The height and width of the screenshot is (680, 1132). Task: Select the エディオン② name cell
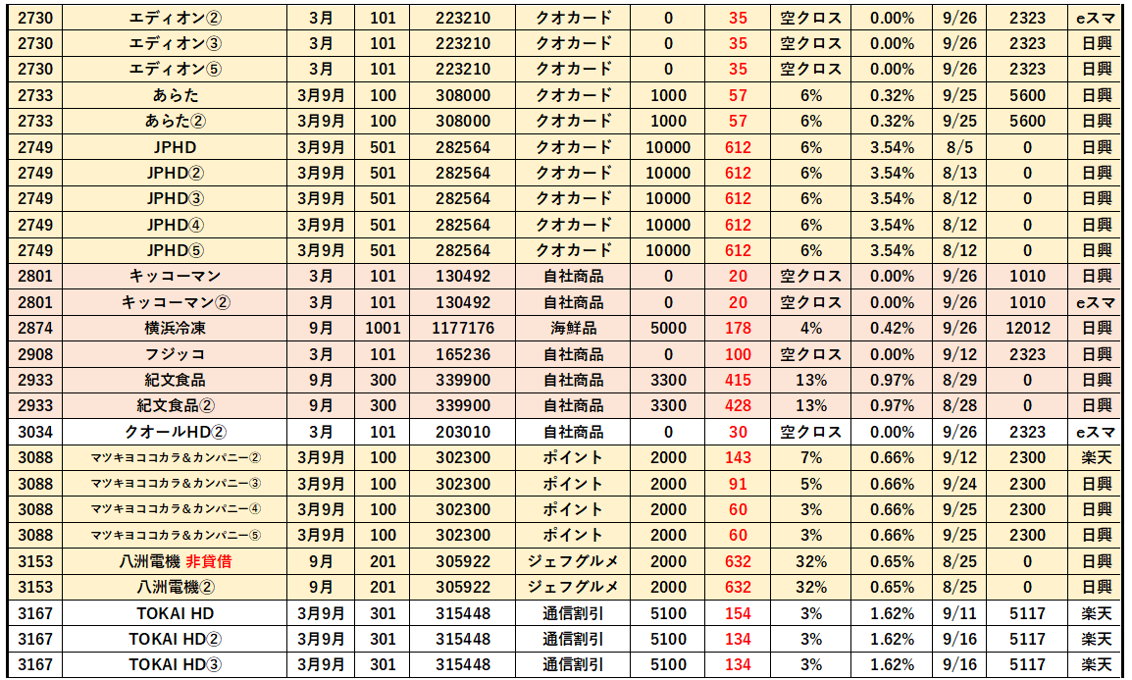(175, 18)
